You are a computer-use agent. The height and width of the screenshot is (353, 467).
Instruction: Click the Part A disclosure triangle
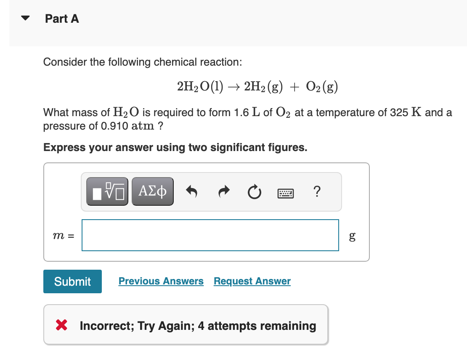tap(25, 18)
